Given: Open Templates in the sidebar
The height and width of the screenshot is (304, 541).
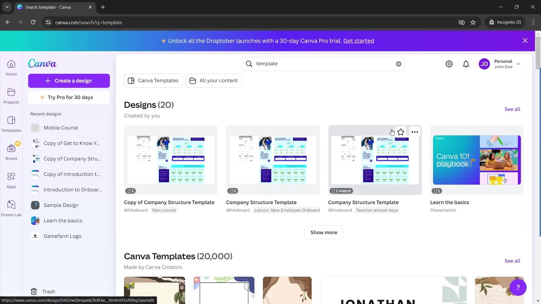Looking at the screenshot, I should point(11,124).
